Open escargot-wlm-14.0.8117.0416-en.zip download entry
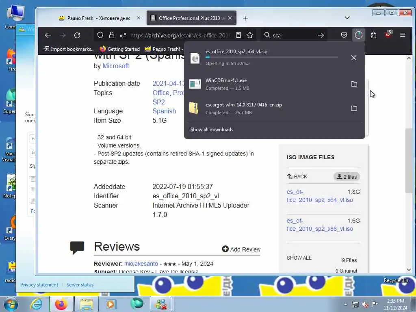 [265, 108]
